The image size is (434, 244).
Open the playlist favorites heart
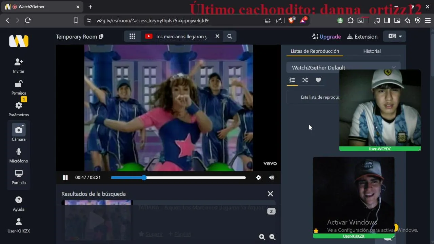318,80
